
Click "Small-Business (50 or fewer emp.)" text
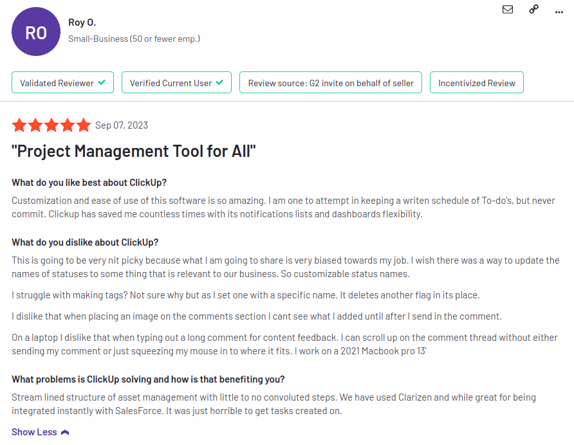134,39
